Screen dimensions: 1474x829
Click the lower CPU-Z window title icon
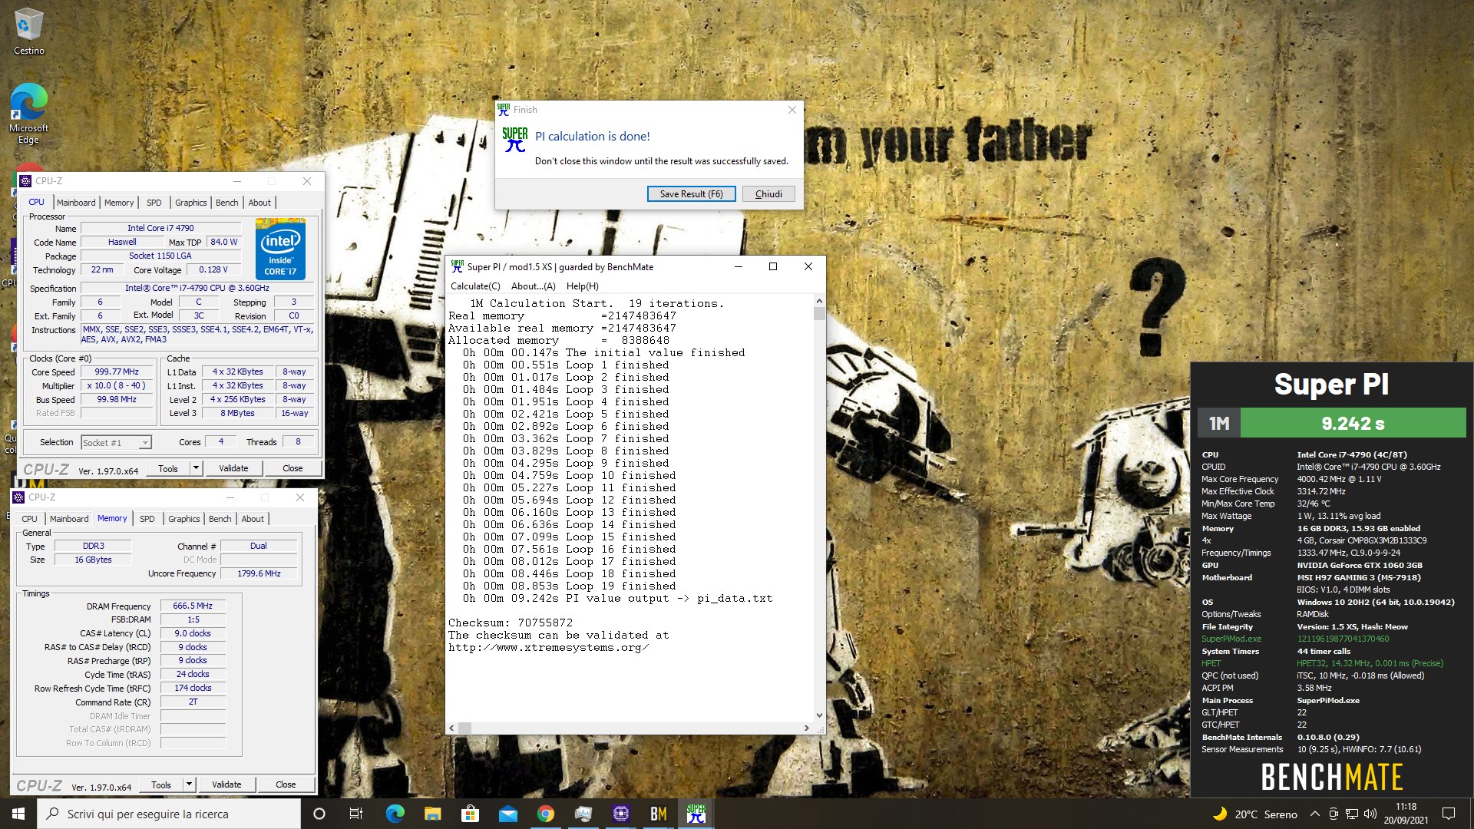click(x=19, y=497)
